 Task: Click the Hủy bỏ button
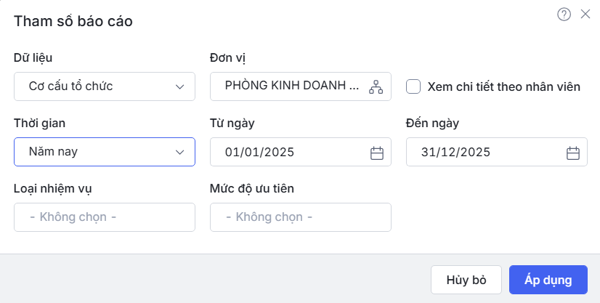(466, 280)
